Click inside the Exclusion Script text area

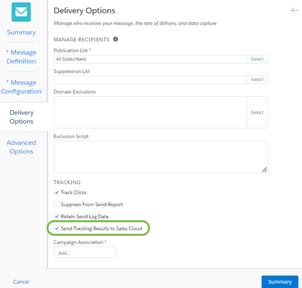click(161, 157)
